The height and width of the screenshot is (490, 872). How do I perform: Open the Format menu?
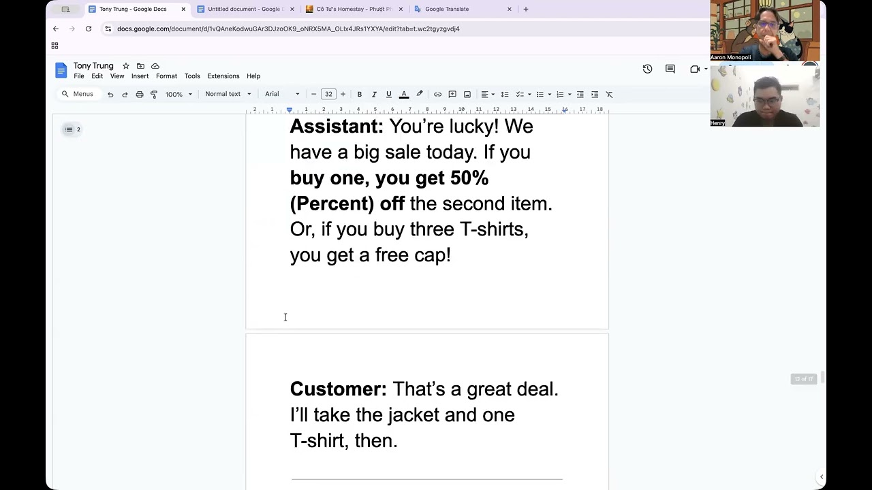pyautogui.click(x=166, y=76)
